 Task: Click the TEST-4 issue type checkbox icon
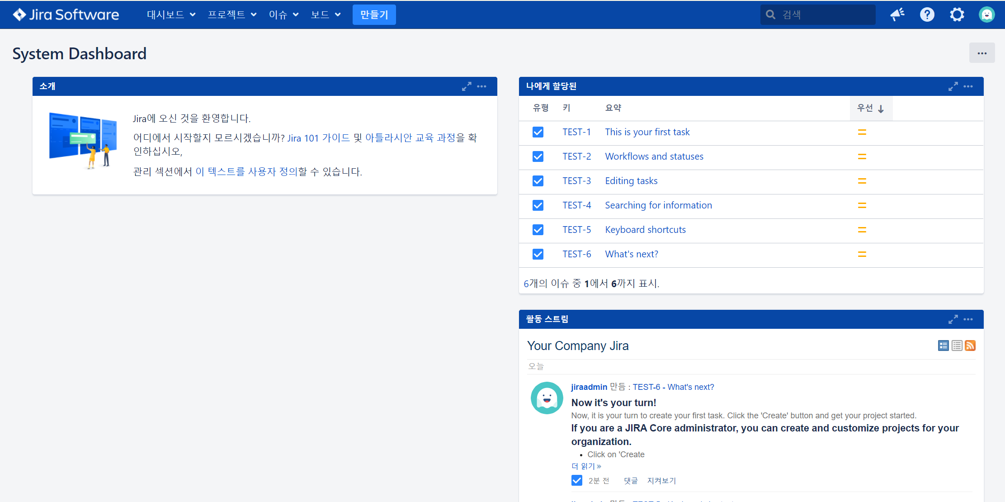[538, 205]
